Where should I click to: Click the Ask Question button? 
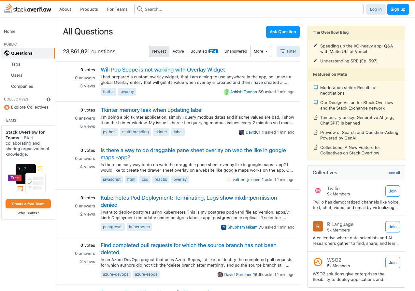point(282,32)
